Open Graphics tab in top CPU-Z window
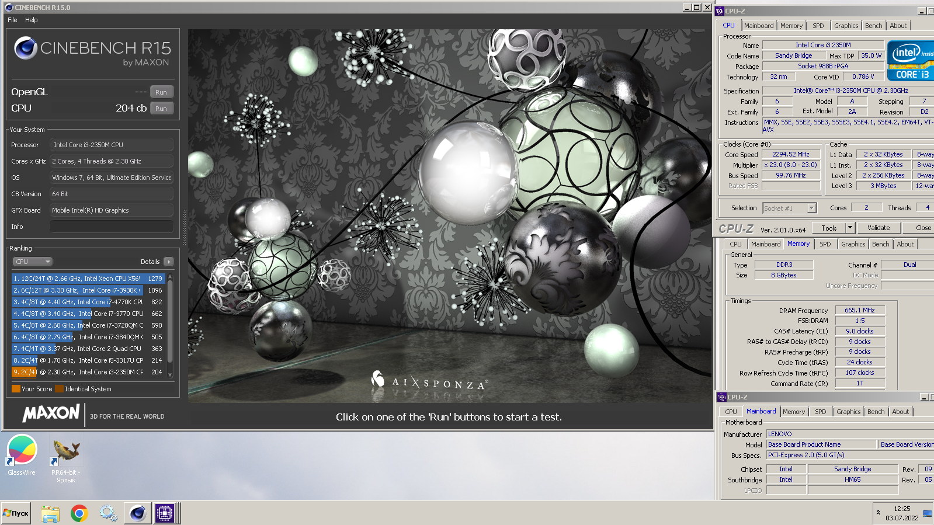This screenshot has height=525, width=934. [846, 26]
